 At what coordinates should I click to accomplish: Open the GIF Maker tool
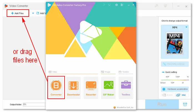coord(108,88)
